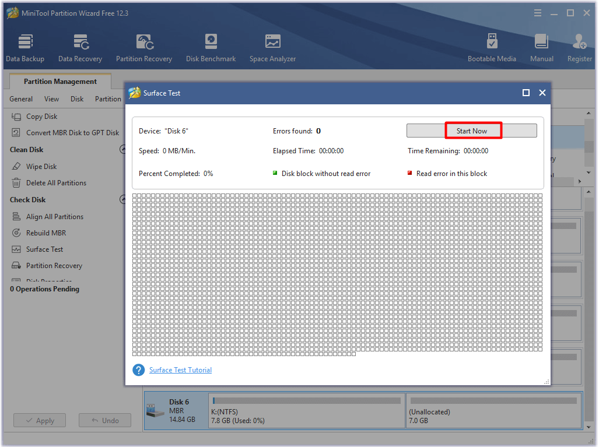599x447 pixels.
Task: Click the MiniTool app logo icon
Action: (x=13, y=13)
